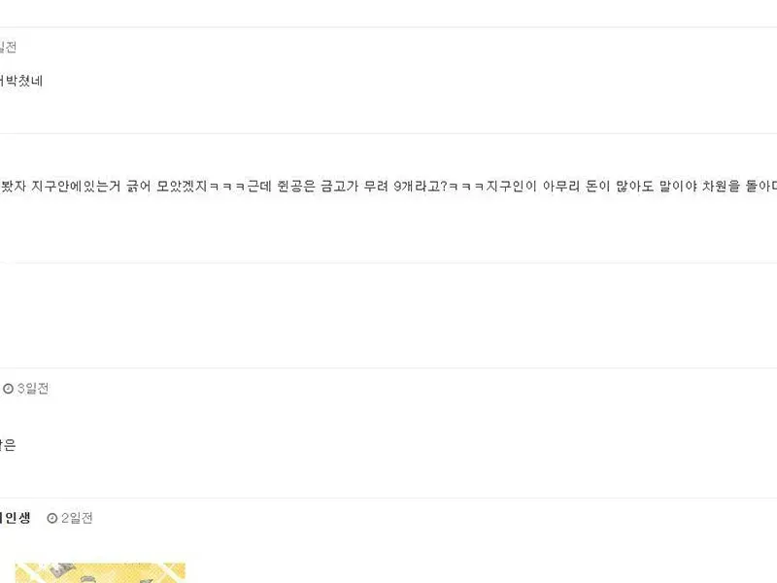Click the word 지구인이 in the comment
The width and height of the screenshot is (777, 583).
tap(511, 186)
